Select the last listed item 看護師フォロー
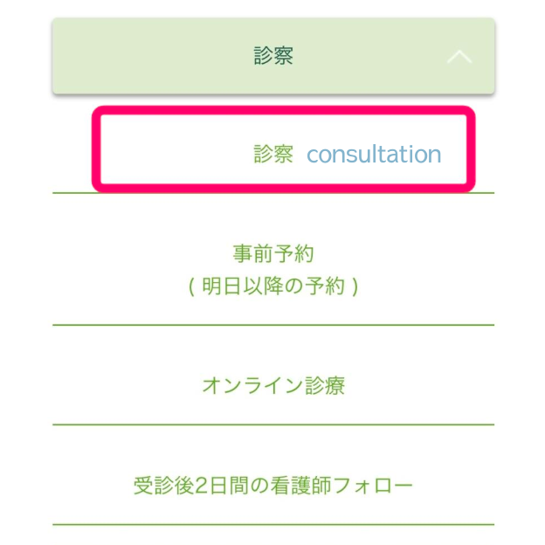The height and width of the screenshot is (545, 545). 273,485
